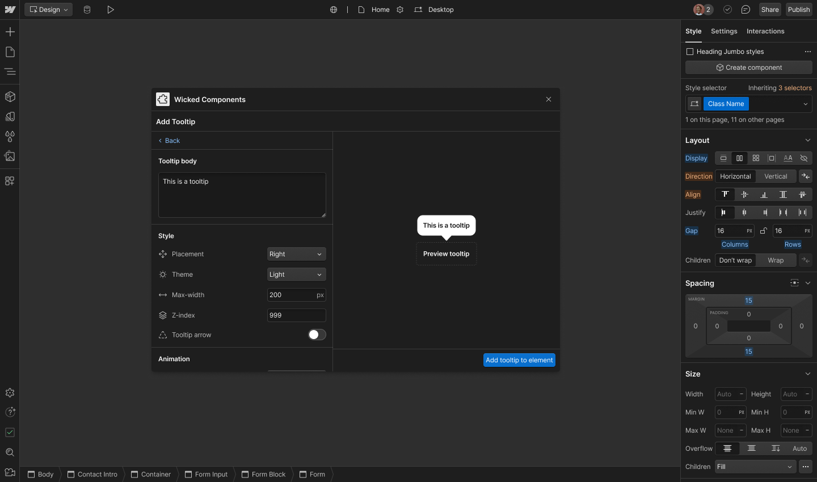Set display to block icon

pyautogui.click(x=723, y=158)
